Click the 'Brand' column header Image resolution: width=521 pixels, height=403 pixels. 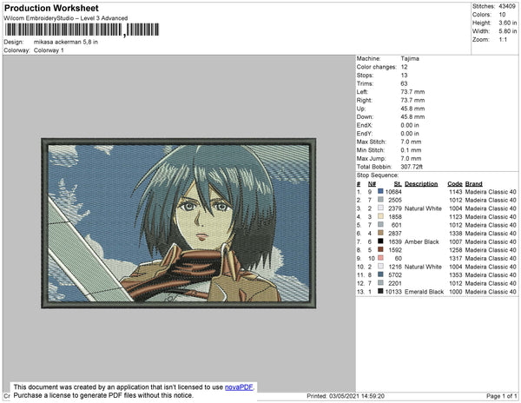click(x=473, y=184)
